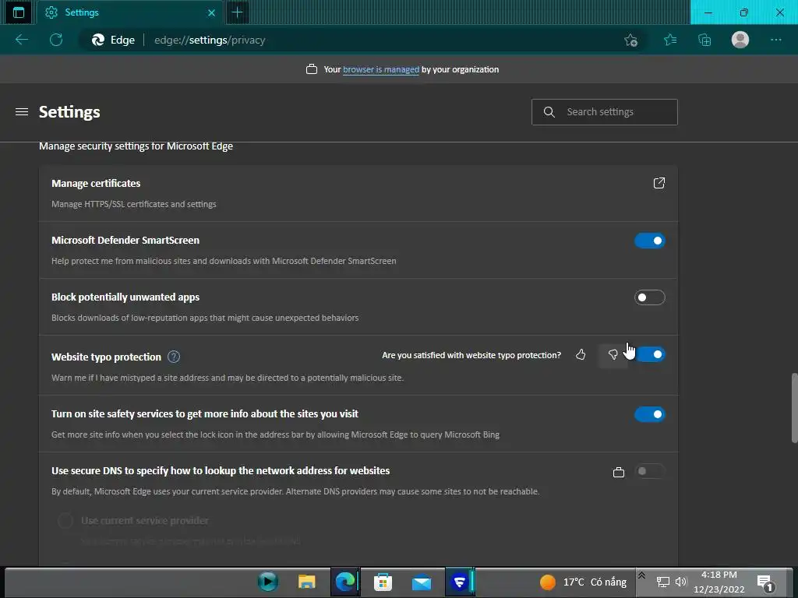Screen dimensions: 798x598
Task: Open media player icon in taskbar
Action: [x=268, y=582]
